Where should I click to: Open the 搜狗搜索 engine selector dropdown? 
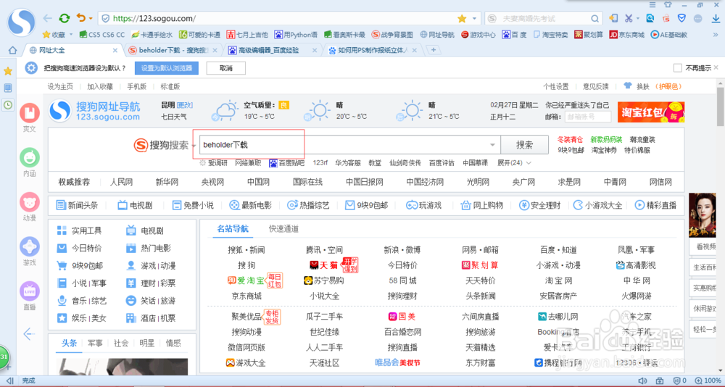click(x=194, y=146)
